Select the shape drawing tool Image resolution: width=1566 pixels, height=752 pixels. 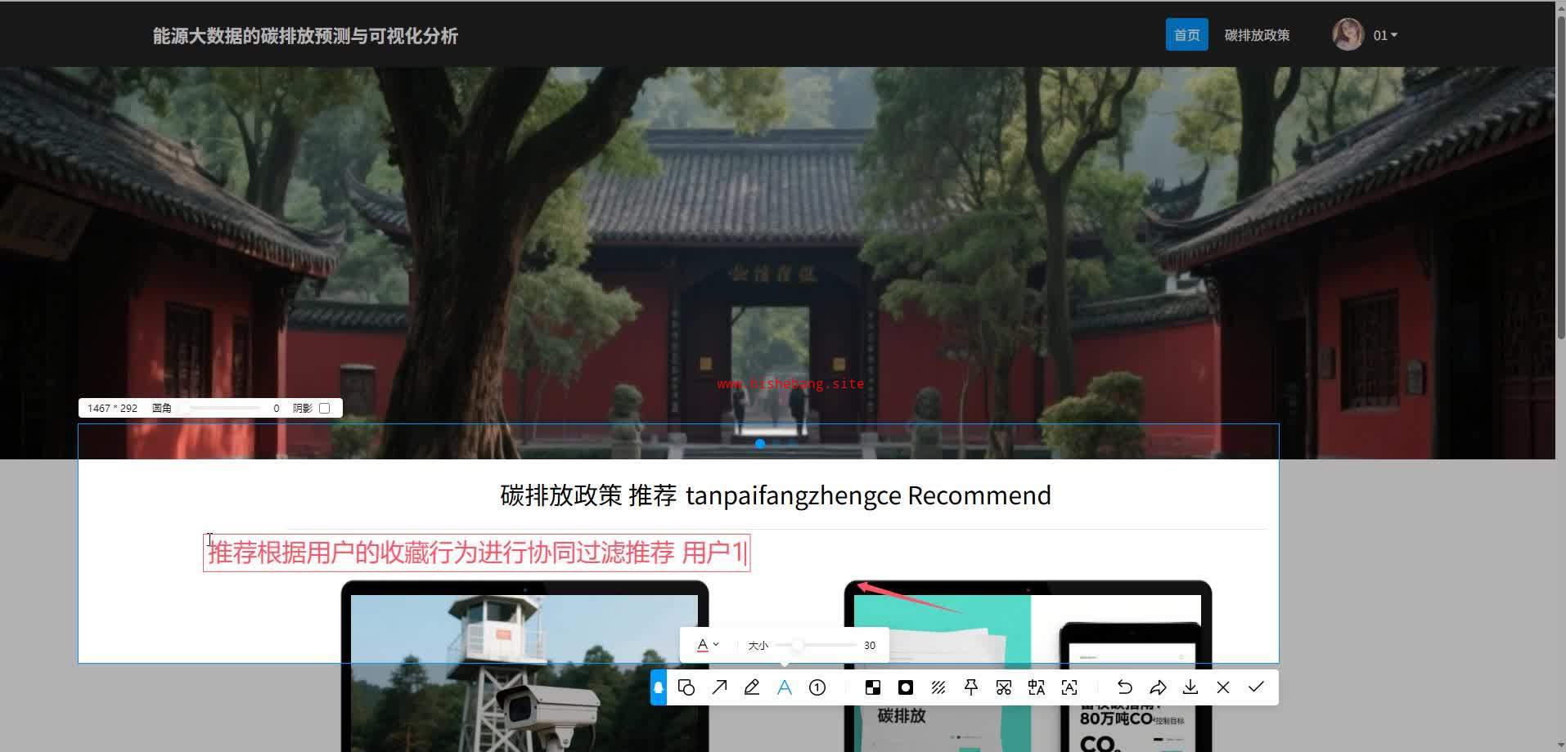pyautogui.click(x=686, y=687)
